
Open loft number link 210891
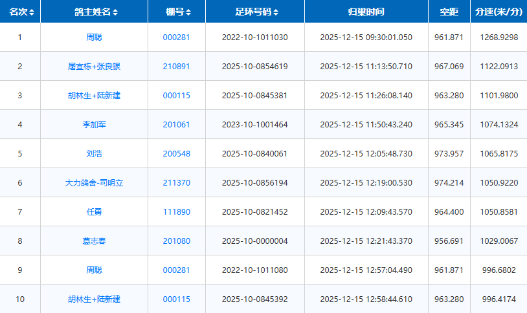pyautogui.click(x=176, y=67)
